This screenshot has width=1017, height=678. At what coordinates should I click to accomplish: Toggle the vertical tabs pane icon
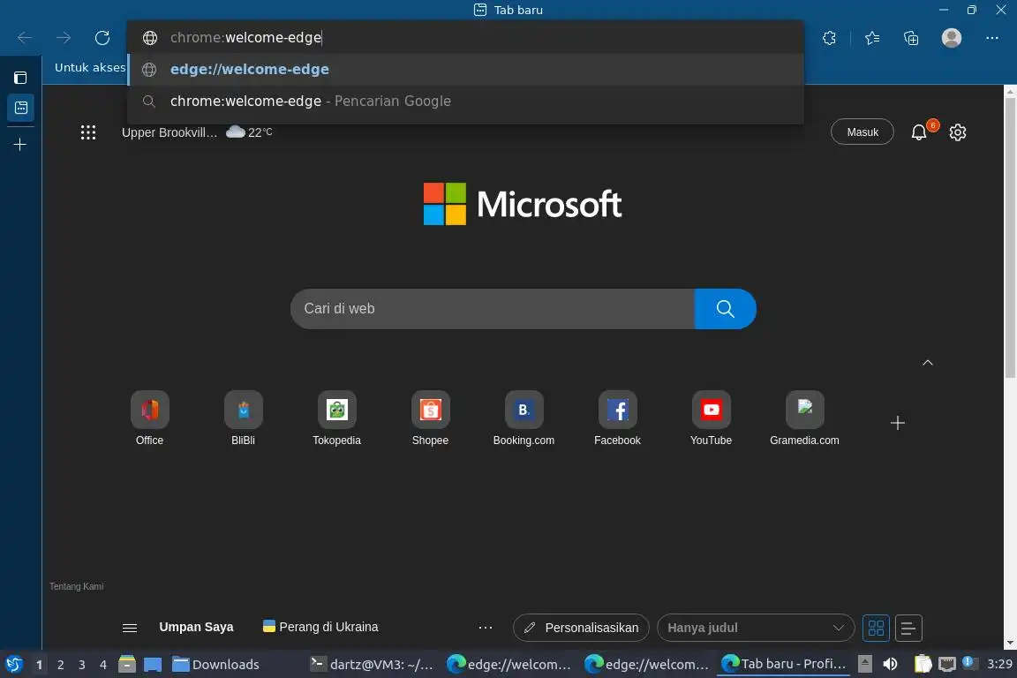(x=21, y=78)
